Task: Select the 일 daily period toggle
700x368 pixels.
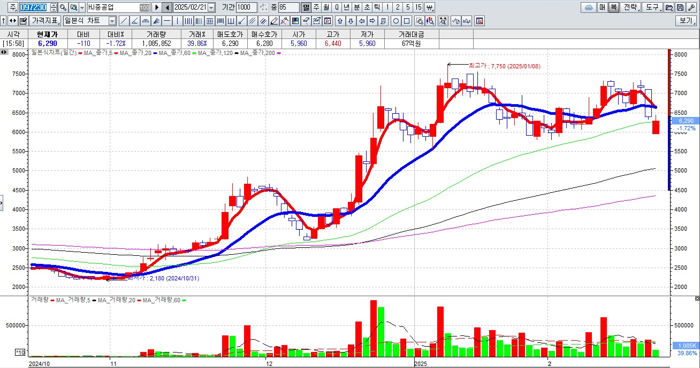Action: point(306,7)
